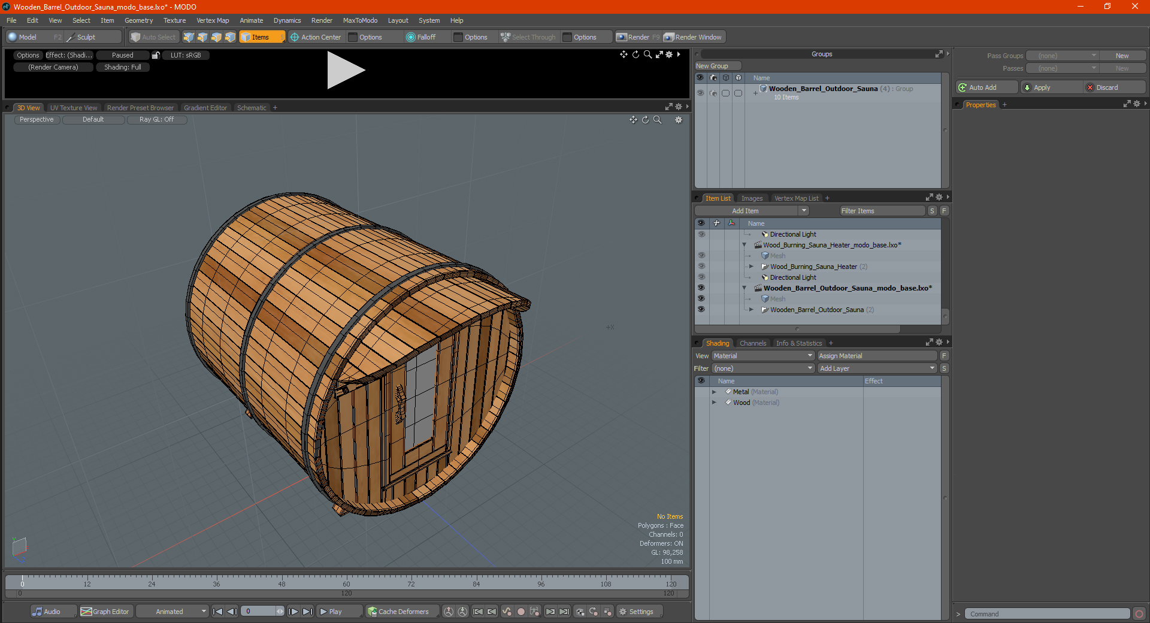Collapse Wood_Burning_Sauna_Heater_modo_base.lxo scene
1150x623 pixels.
tap(745, 245)
